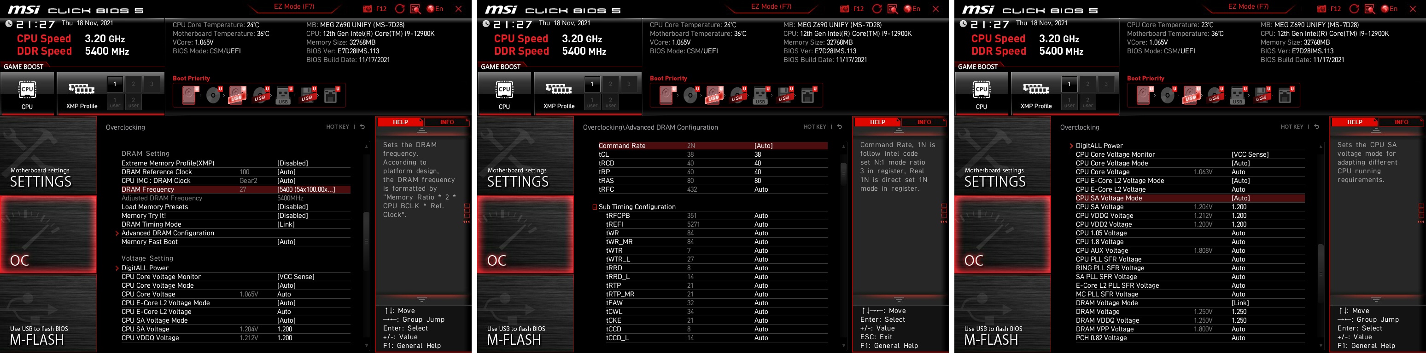
Task: Click the back arrow beside HOT KEY in the right panel
Action: click(x=1317, y=127)
